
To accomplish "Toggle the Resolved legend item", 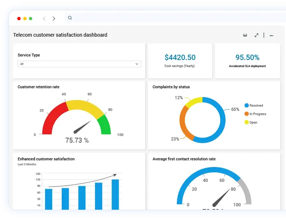I will pos(256,106).
